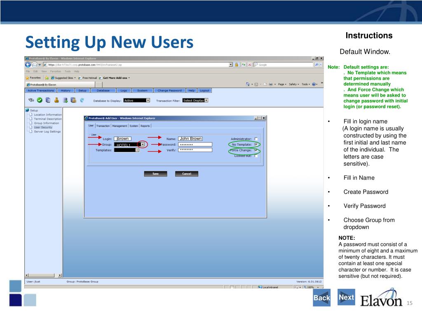Click the brown book toolbar icon
The height and width of the screenshot is (317, 422).
click(x=73, y=100)
